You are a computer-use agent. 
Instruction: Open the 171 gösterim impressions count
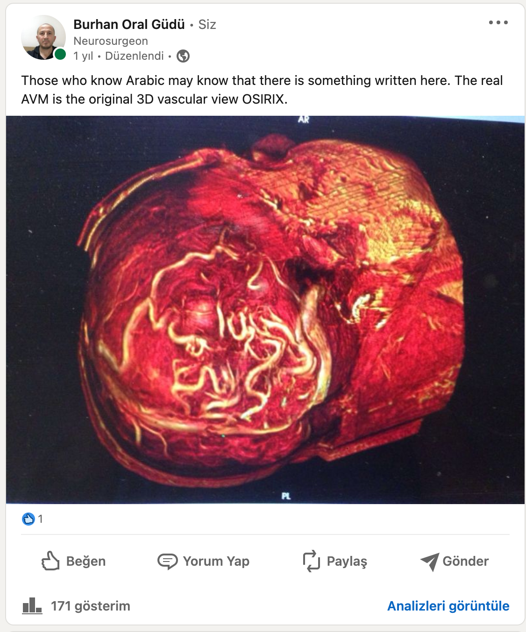[91, 606]
